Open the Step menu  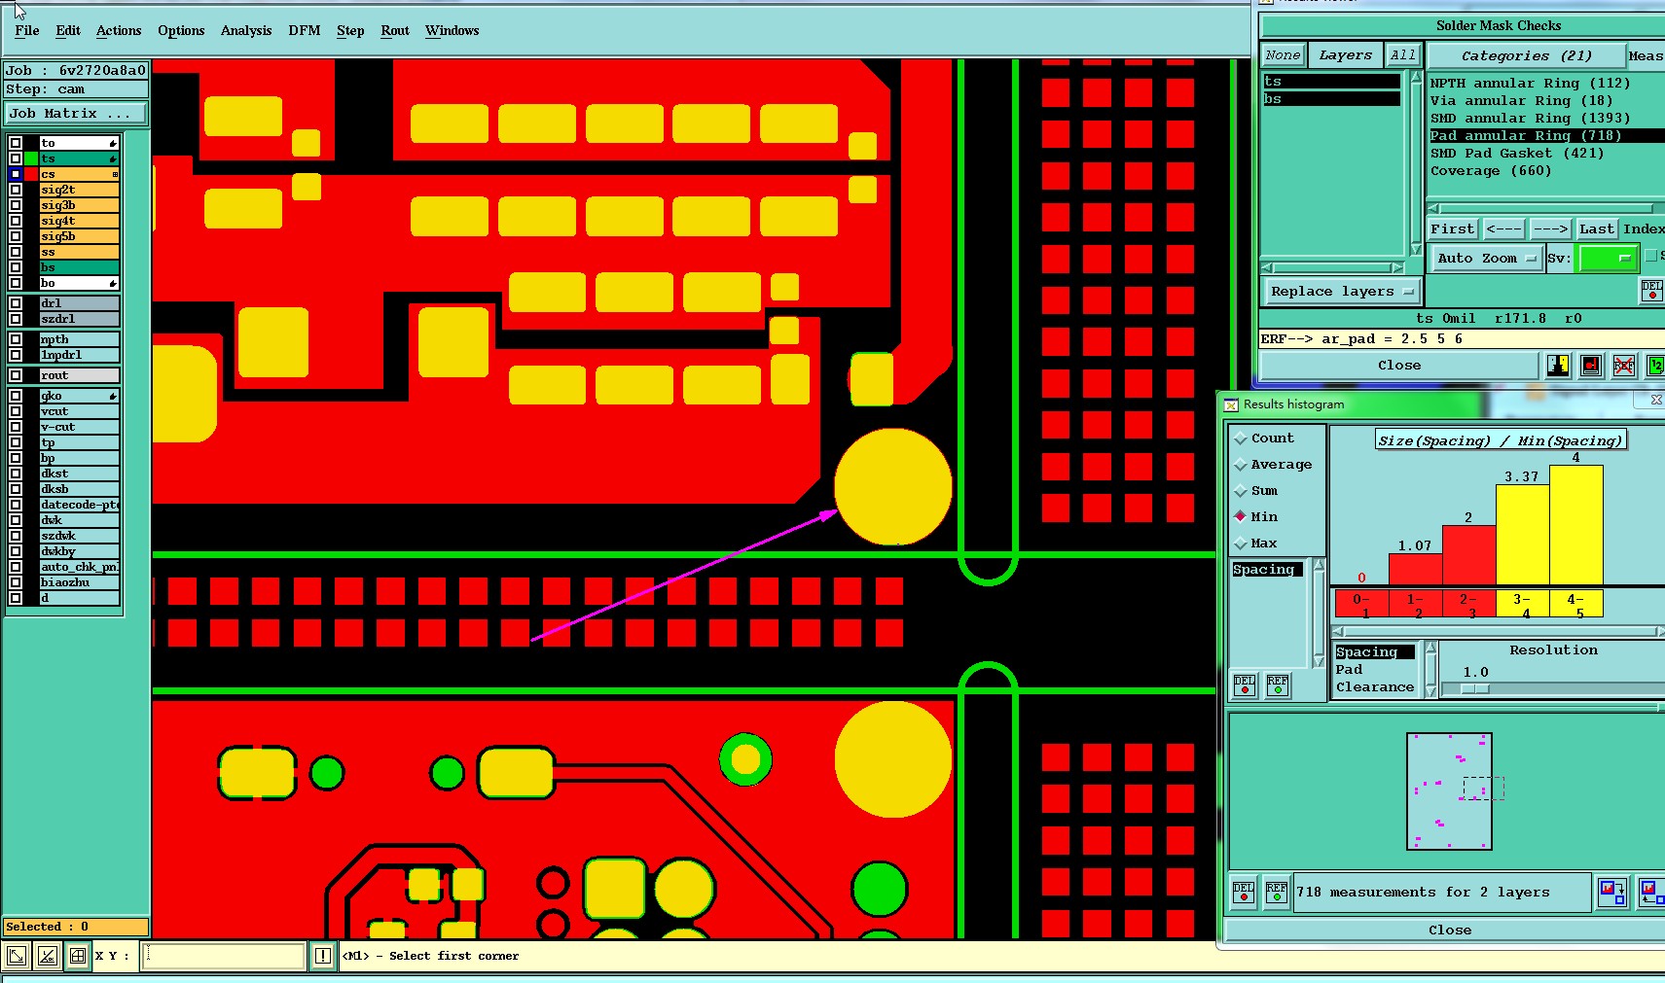(x=350, y=31)
